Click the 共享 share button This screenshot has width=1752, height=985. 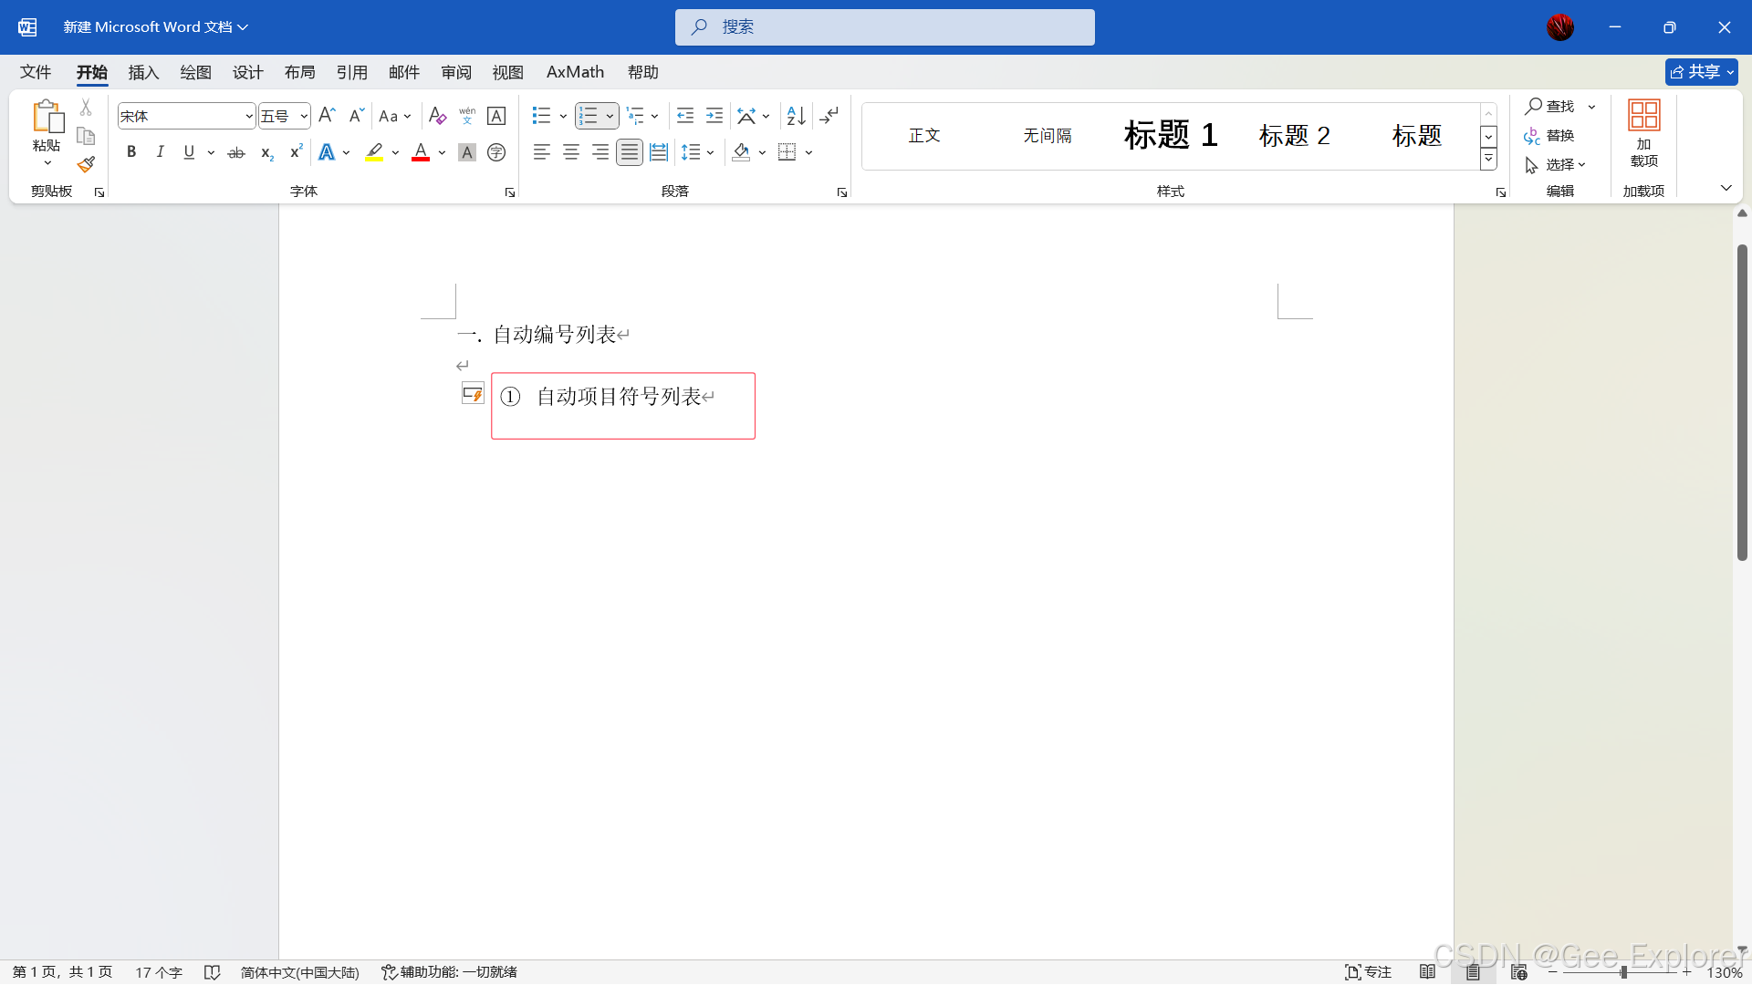pyautogui.click(x=1700, y=72)
